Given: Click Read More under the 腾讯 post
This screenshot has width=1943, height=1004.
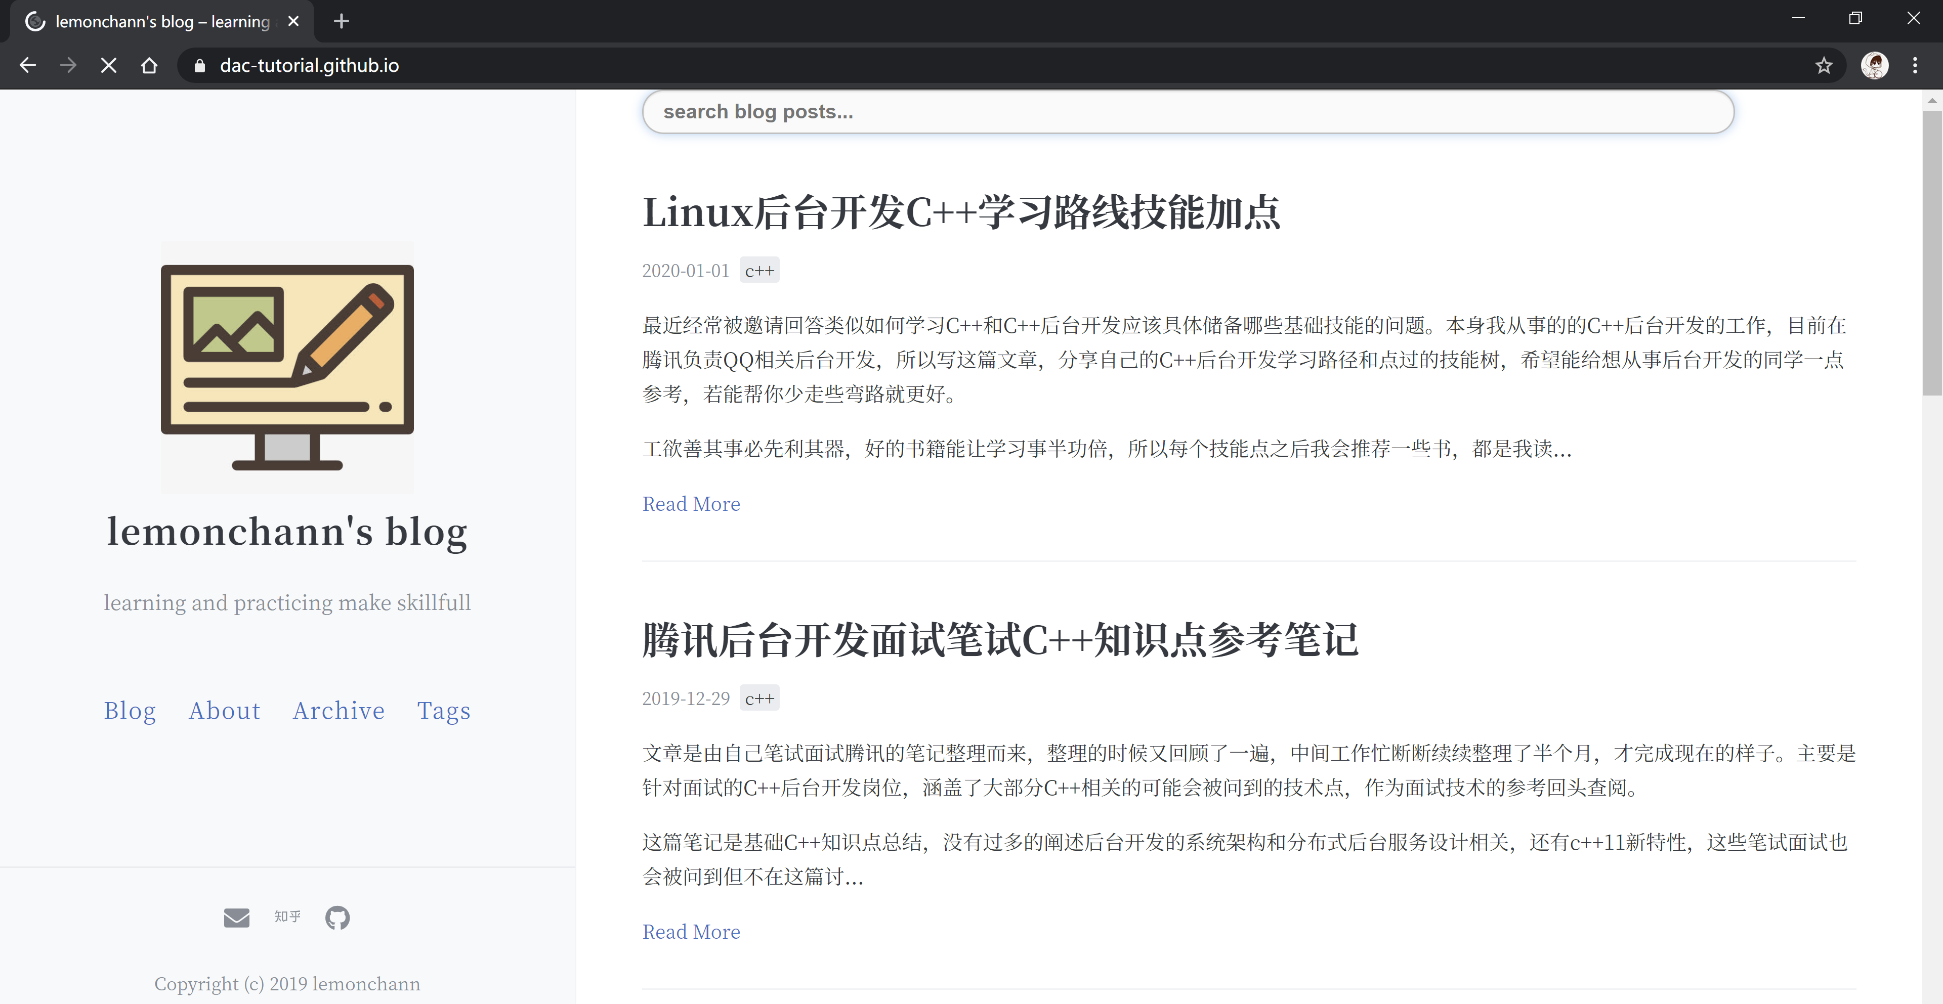Looking at the screenshot, I should pos(691,932).
